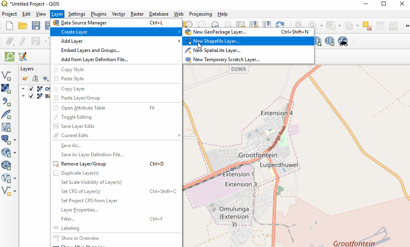Image resolution: width=410 pixels, height=247 pixels.
Task: Open the Processing menu
Action: click(x=200, y=14)
